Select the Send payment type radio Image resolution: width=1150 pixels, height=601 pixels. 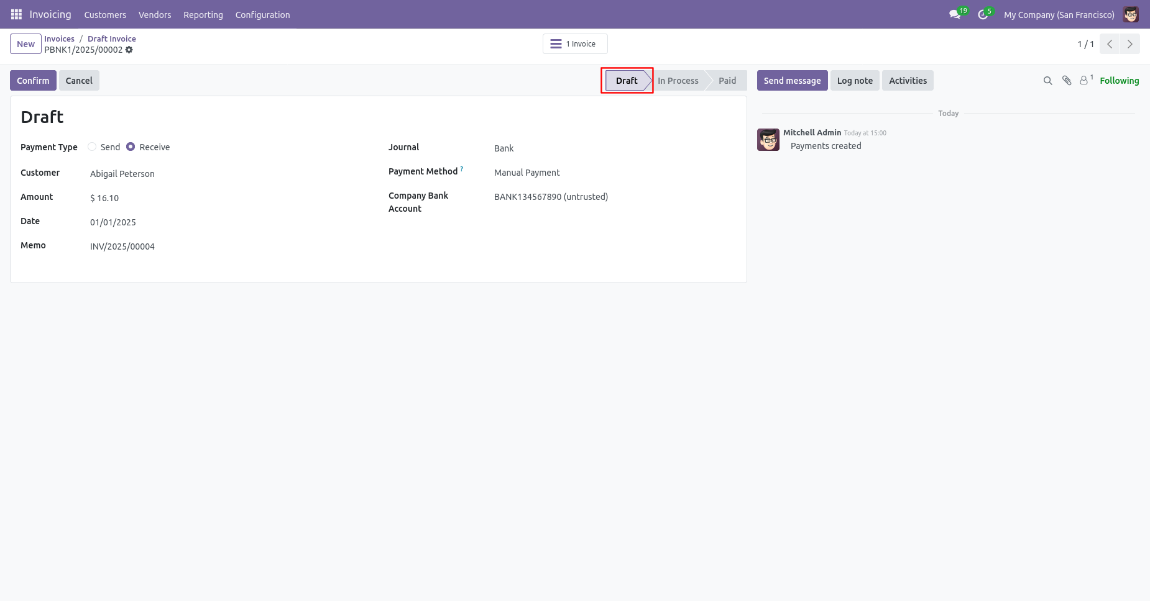[x=92, y=147]
